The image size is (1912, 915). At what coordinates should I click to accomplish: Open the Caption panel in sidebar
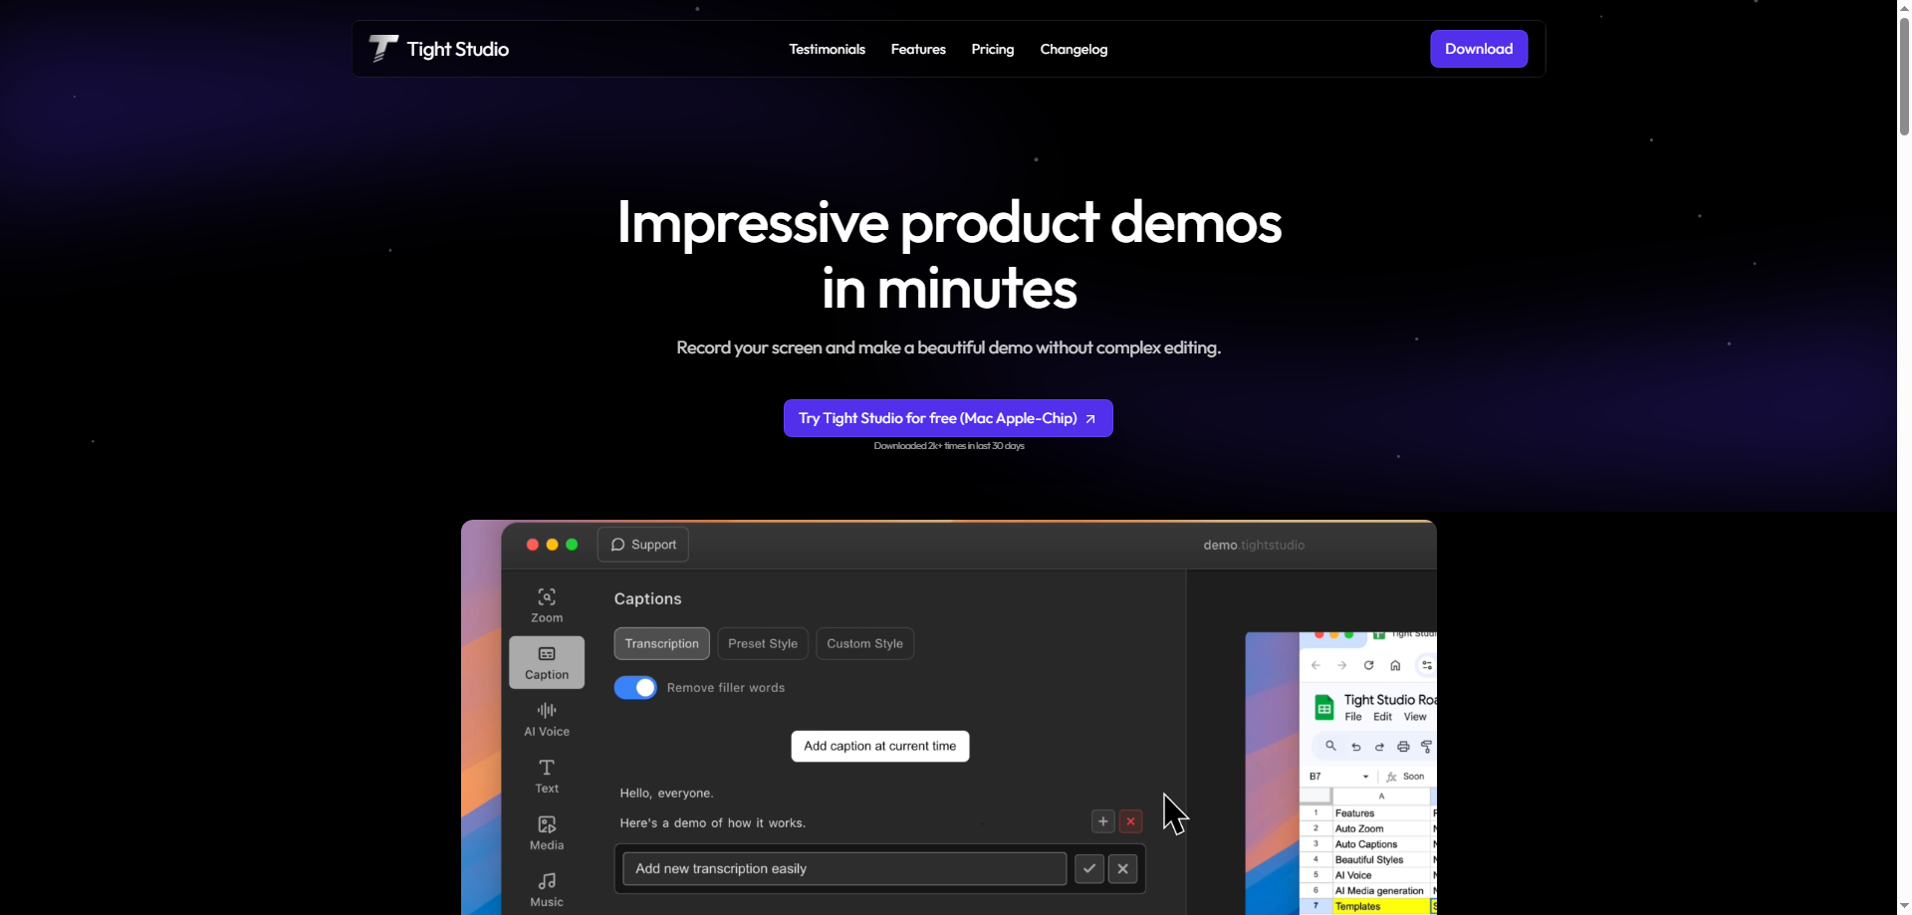[547, 662]
